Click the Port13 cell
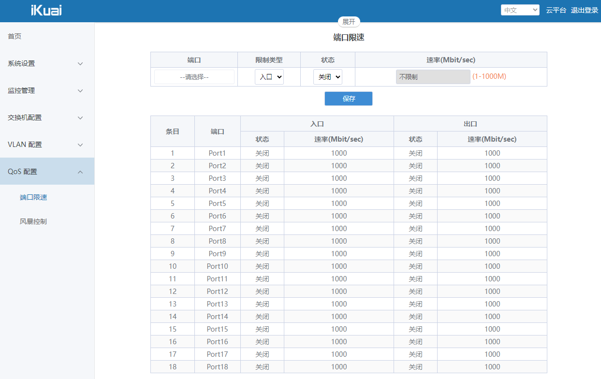The image size is (601, 379). [218, 304]
